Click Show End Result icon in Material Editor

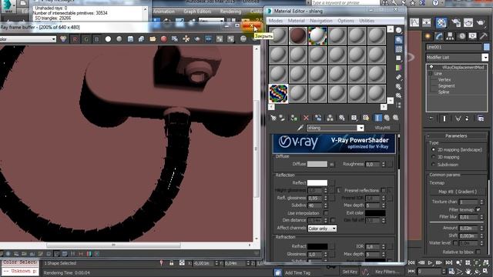378,118
